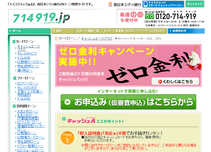Click the 「収入証明書」「来店※」不要 heading text
This screenshot has width=211, height=152.
click(x=102, y=133)
